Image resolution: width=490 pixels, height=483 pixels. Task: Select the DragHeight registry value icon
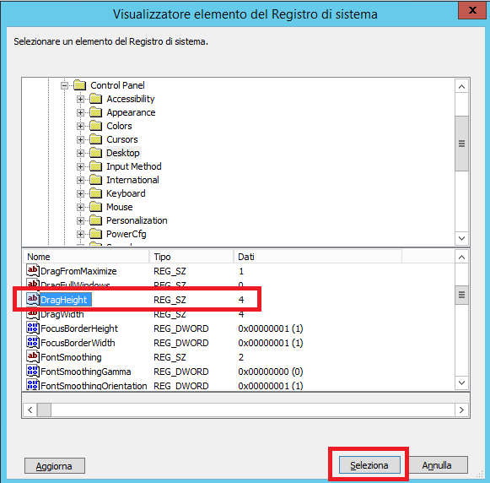click(x=33, y=300)
